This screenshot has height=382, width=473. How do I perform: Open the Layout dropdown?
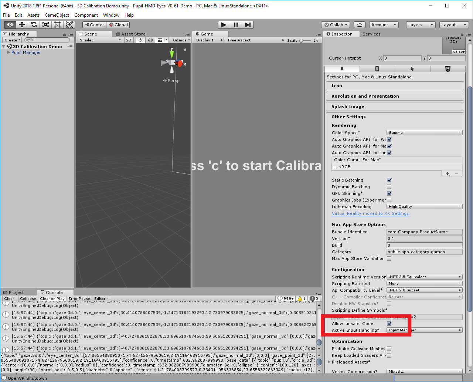(x=454, y=25)
